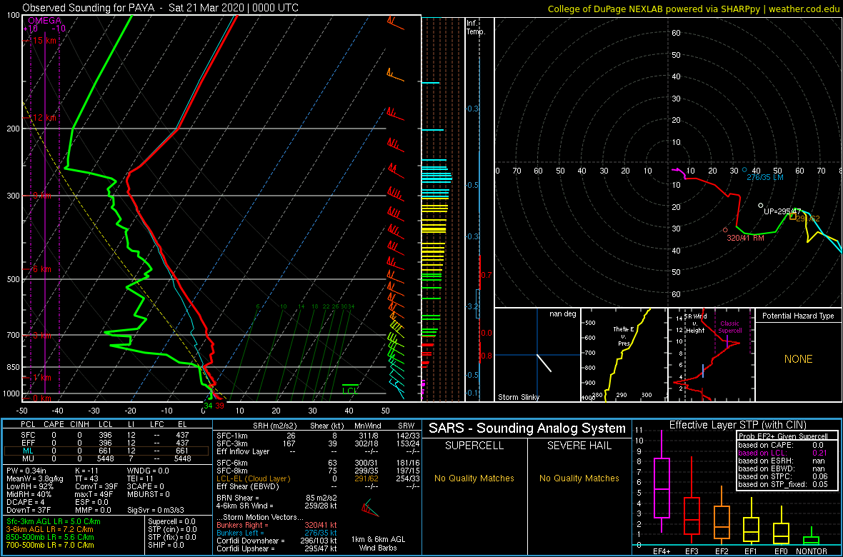This screenshot has height=557, width=843.
Task: Click the based on STPC: 0.06 line
Action: pyautogui.click(x=783, y=477)
